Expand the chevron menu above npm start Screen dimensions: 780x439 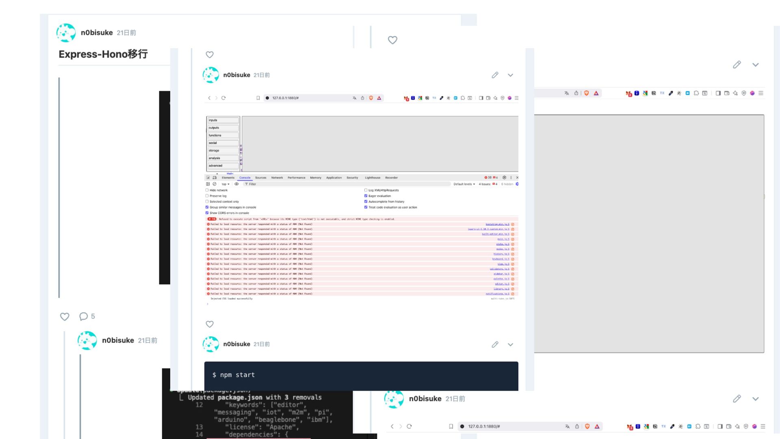tap(510, 345)
